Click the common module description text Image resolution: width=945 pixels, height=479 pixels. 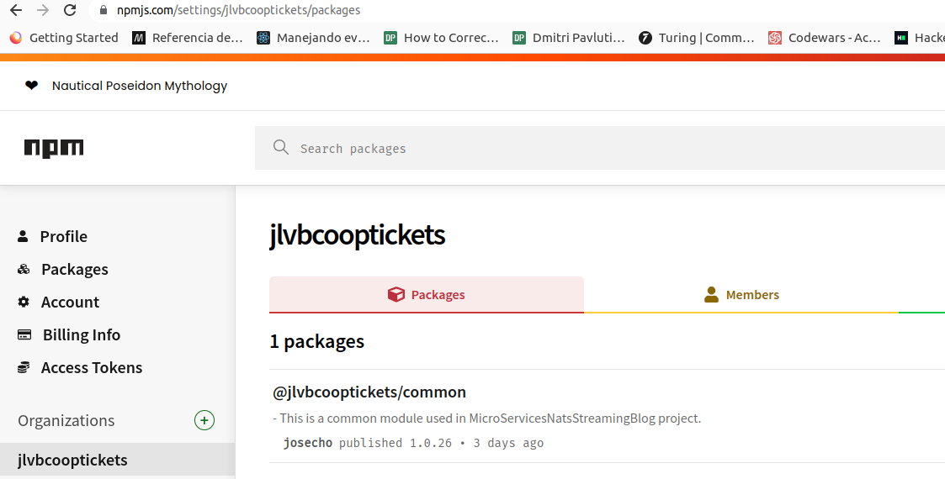click(x=487, y=418)
